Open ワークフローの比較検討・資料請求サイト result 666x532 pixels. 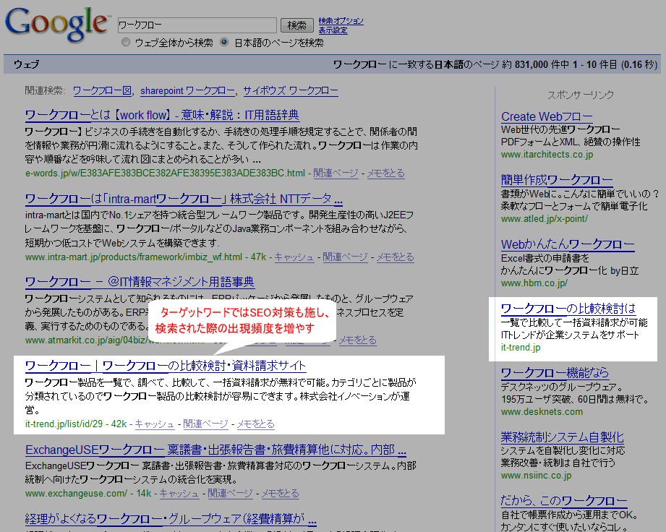pos(166,366)
